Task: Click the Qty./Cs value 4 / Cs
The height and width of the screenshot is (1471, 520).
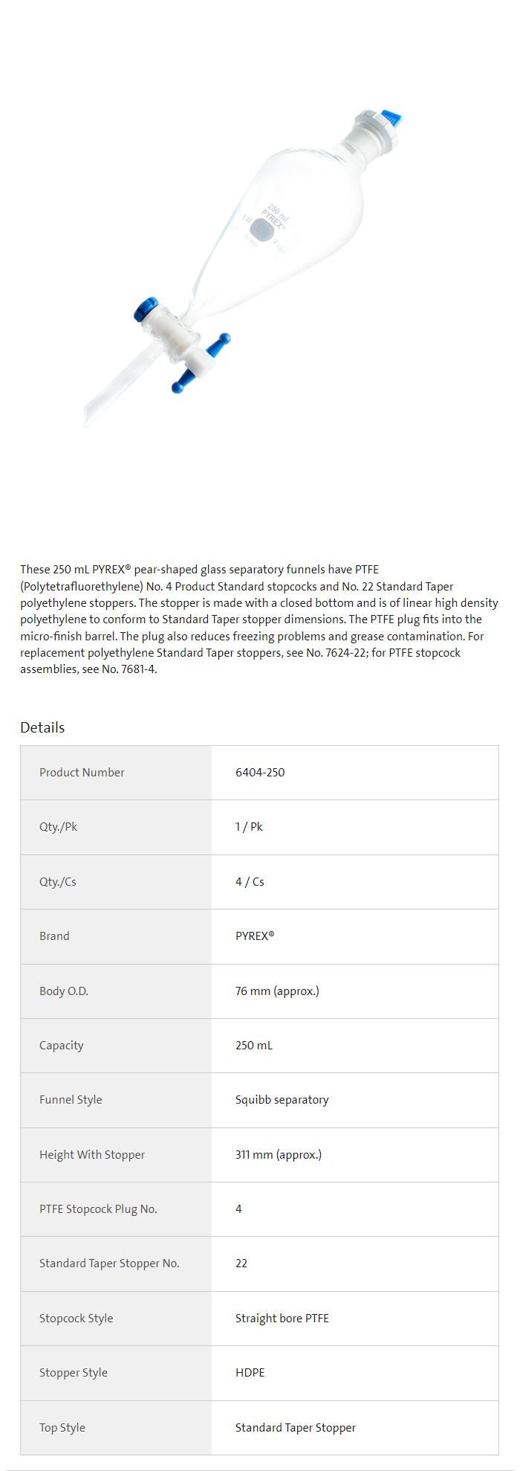Action: pyautogui.click(x=250, y=882)
